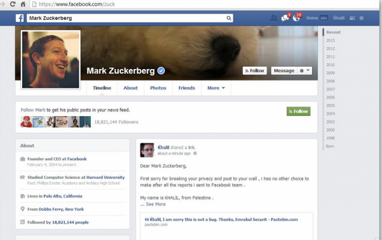The image size is (382, 240).
Task: Jump to 2008 in the timeline
Action: [x=330, y=81]
